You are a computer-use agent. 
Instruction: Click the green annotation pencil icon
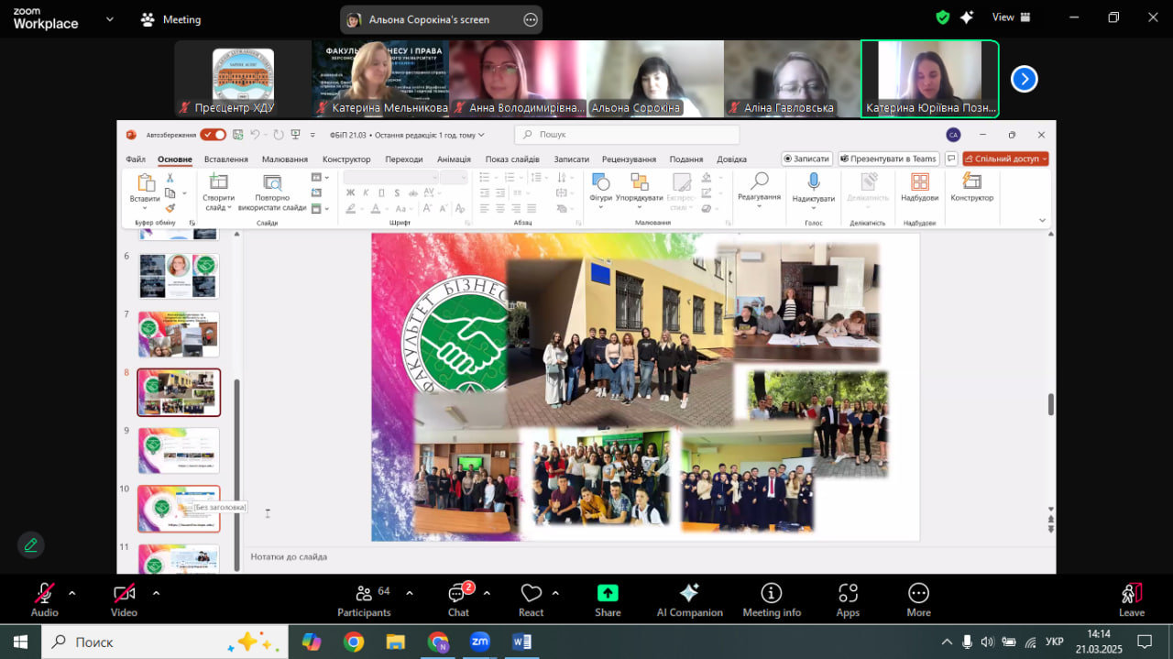(31, 545)
